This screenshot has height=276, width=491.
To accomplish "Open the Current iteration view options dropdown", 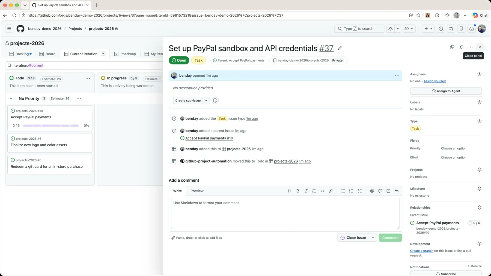I will [x=103, y=54].
